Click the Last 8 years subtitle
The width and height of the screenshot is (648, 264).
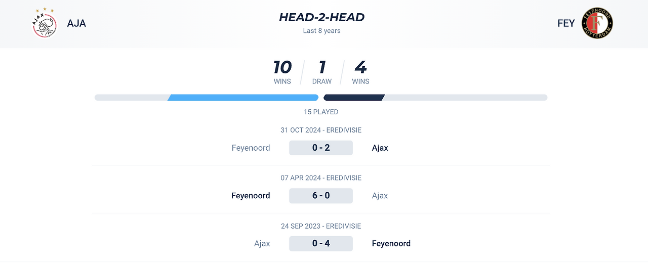[321, 31]
